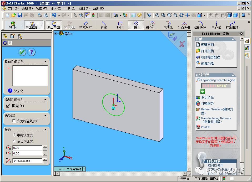Increase the radius value with up stepper
Image resolution: width=252 pixels, height=182 pixels.
tap(45, 159)
